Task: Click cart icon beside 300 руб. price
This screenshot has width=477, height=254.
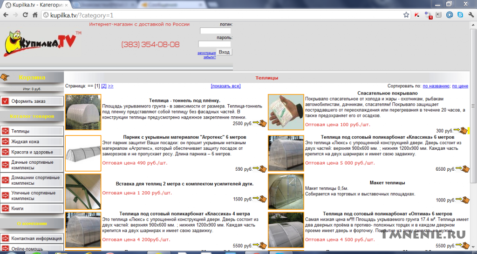Action: 461,130
